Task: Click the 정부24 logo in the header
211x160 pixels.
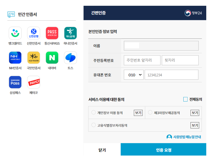Action: 193,13
